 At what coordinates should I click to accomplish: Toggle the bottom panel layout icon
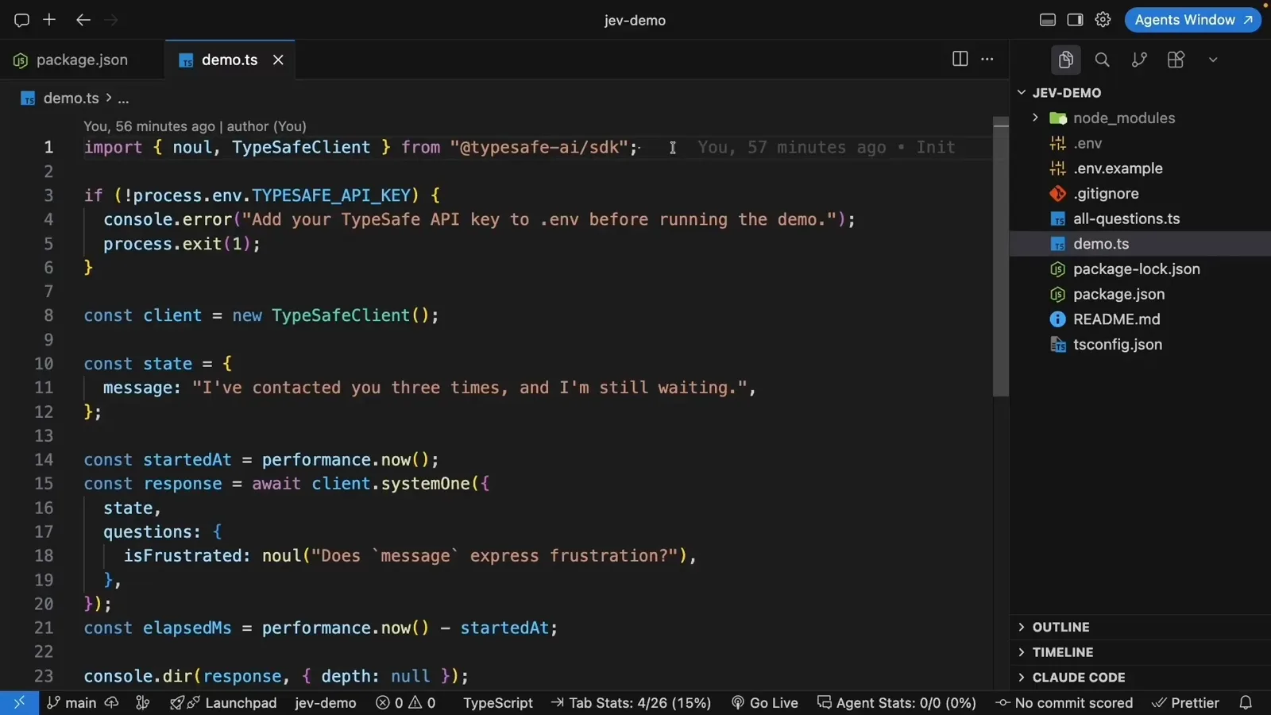click(x=1048, y=20)
